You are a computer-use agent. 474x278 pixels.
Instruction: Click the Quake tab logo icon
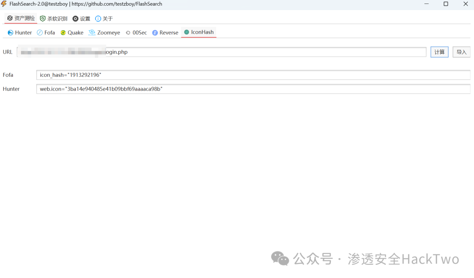(x=63, y=32)
